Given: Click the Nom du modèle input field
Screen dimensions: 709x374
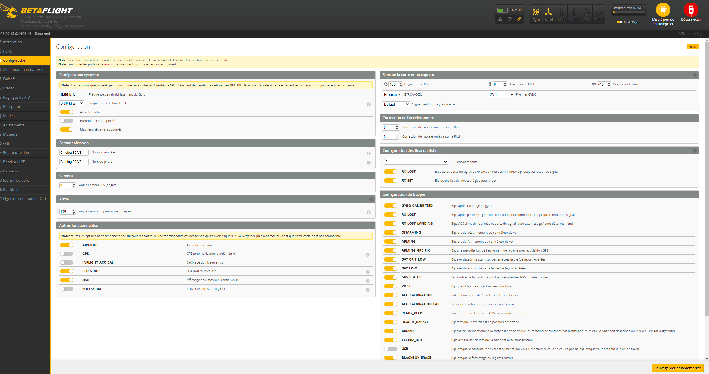Looking at the screenshot, I should [x=74, y=153].
